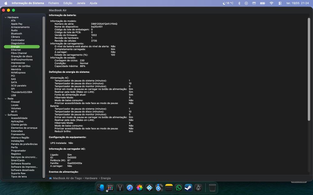Select Diagnóstico in the sidebar

point(18,43)
